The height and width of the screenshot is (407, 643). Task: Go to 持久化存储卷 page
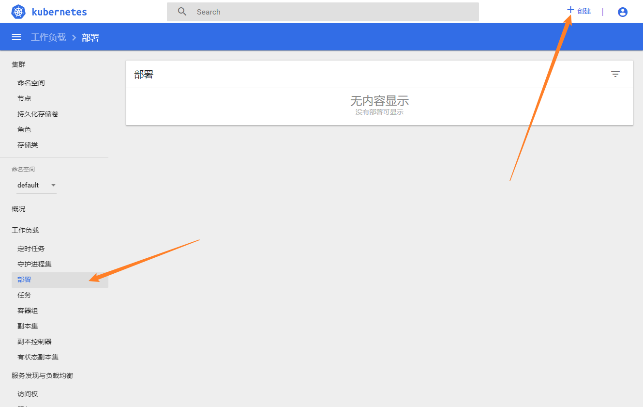(x=38, y=114)
